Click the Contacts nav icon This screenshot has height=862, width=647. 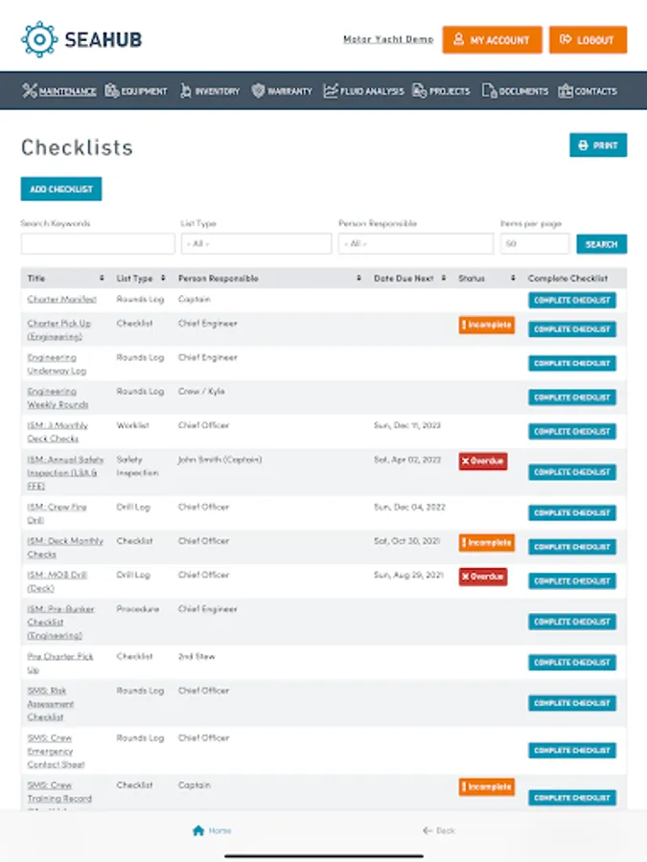point(566,91)
